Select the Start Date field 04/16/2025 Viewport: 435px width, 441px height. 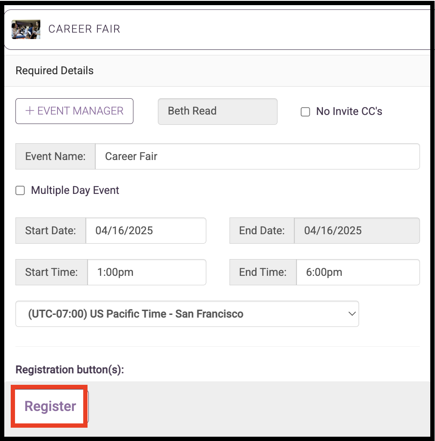coord(146,231)
